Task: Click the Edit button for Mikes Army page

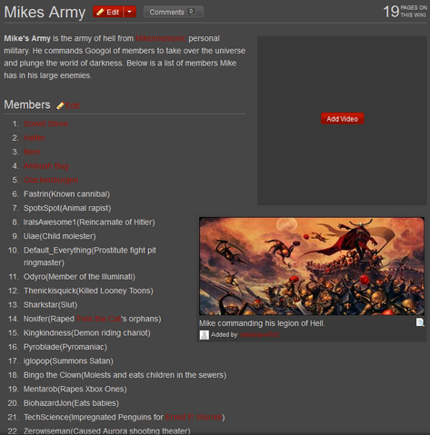Action: [x=108, y=12]
